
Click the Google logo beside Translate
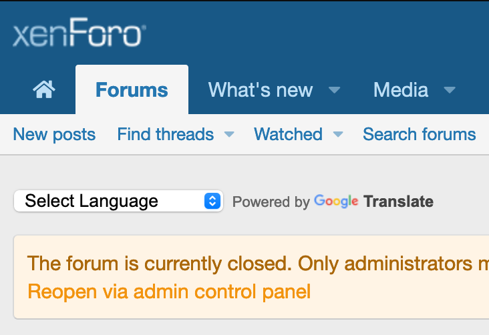tap(336, 201)
